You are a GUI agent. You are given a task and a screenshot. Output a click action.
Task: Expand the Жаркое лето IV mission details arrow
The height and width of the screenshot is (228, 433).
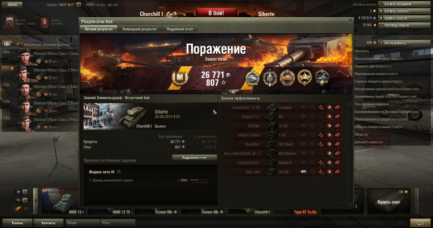tap(119, 172)
